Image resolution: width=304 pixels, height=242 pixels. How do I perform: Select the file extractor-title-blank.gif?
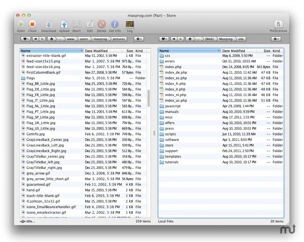click(x=83, y=56)
